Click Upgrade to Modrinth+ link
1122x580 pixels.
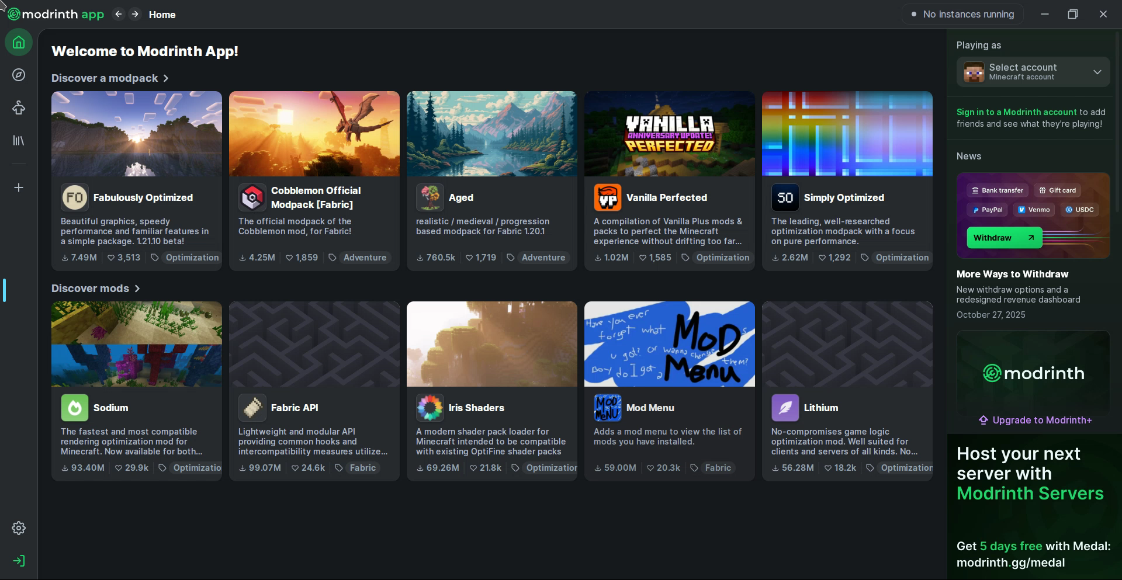pos(1035,420)
